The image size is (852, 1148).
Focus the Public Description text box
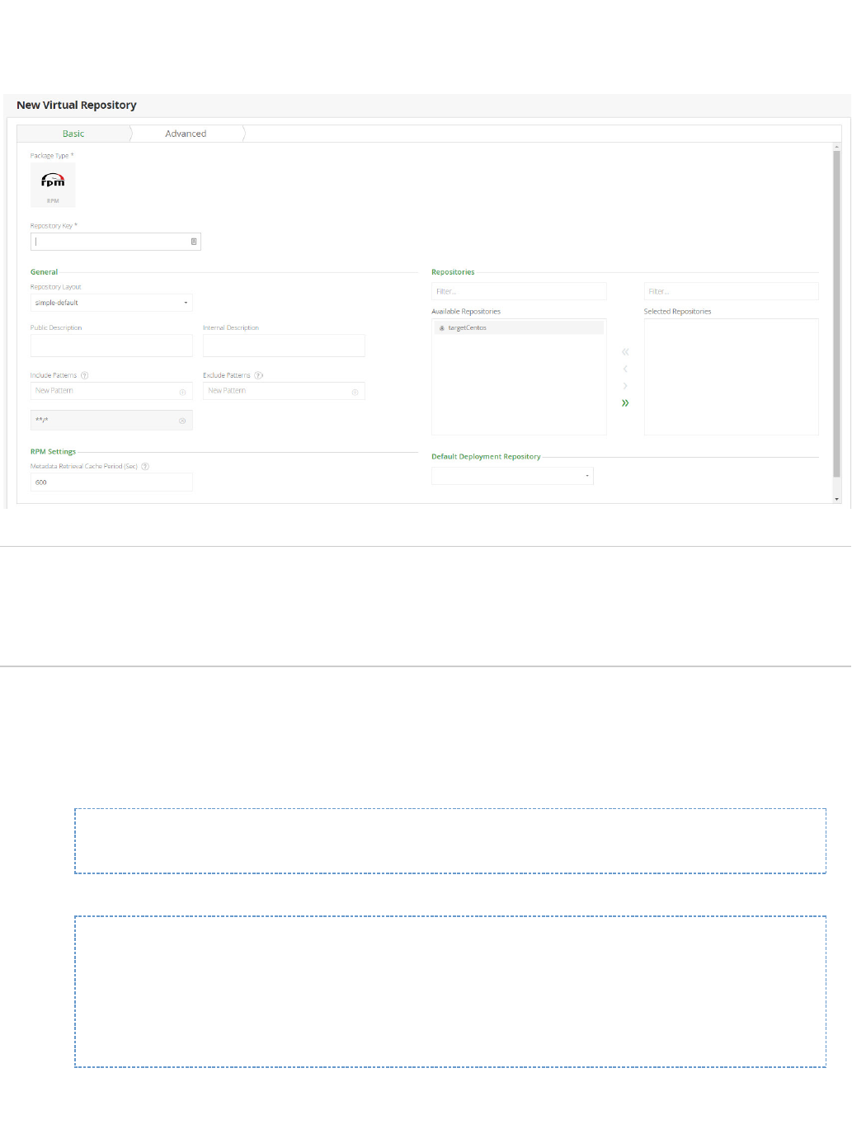[111, 346]
